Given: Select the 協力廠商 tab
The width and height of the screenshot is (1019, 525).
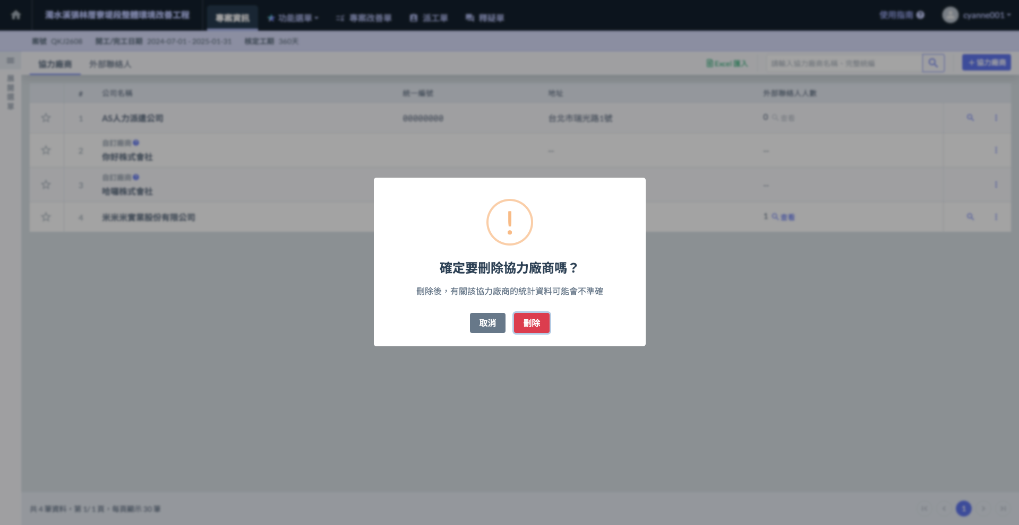Looking at the screenshot, I should click(x=55, y=64).
